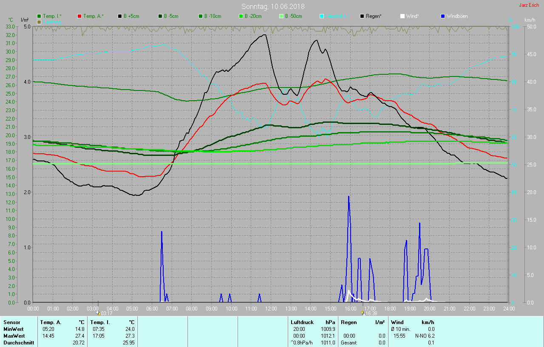The height and width of the screenshot is (347, 544).
Task: Click the 'Ø 10 min.' wind label
Action: (400, 329)
